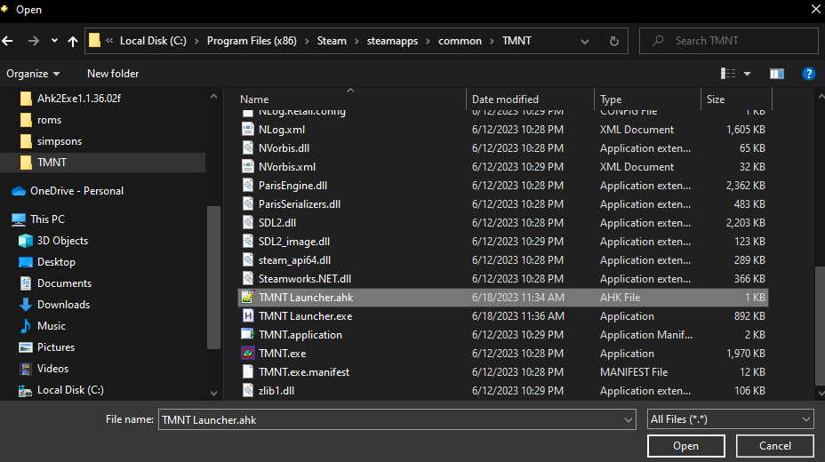Select the NLog.xml file icon
Image resolution: width=825 pixels, height=462 pixels.
pos(248,130)
